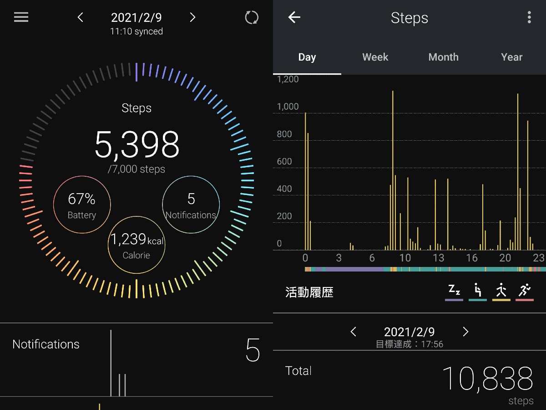Switch to the Year tab
This screenshot has height=410, width=546.
(x=511, y=57)
